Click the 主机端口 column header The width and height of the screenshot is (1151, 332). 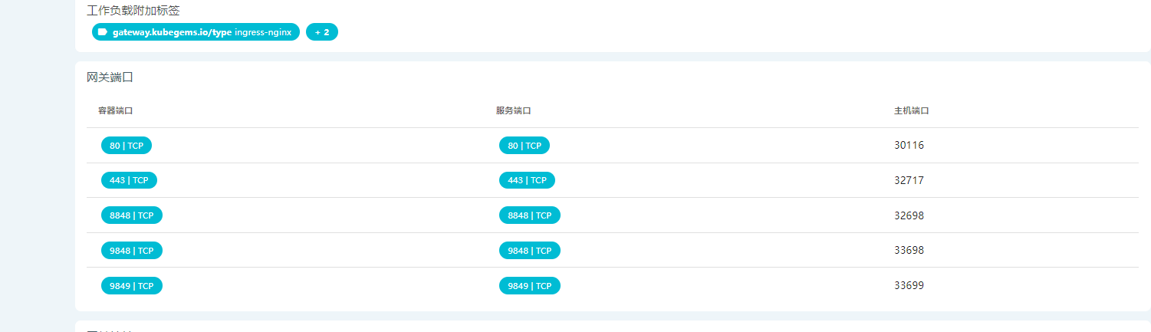(912, 111)
